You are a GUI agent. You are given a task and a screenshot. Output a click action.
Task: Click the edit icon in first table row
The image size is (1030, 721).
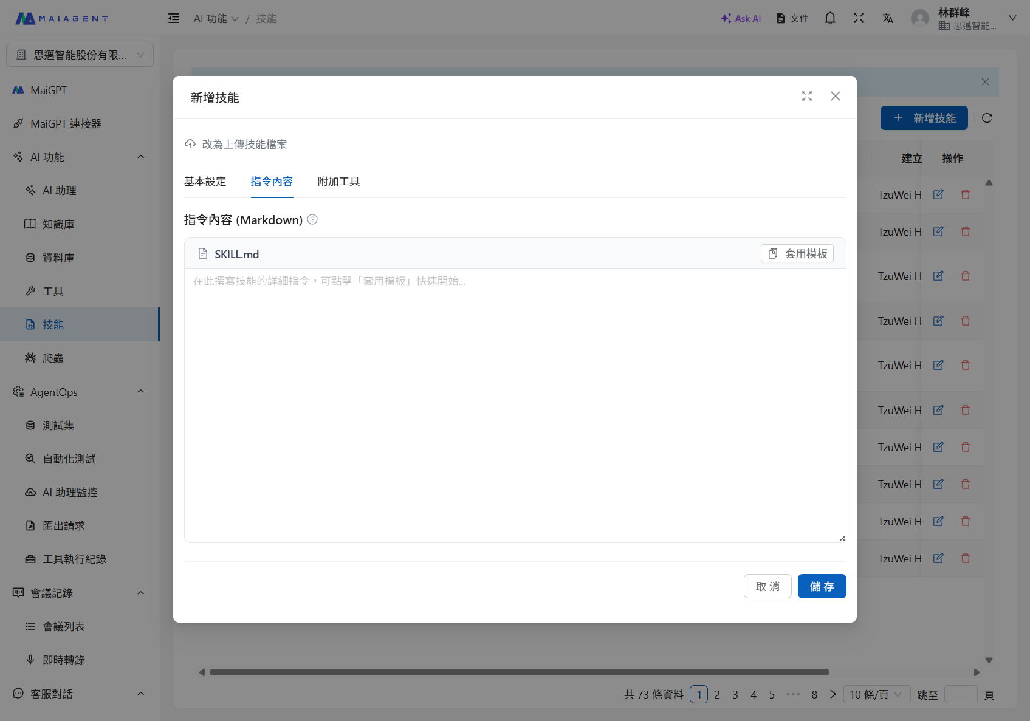point(938,194)
